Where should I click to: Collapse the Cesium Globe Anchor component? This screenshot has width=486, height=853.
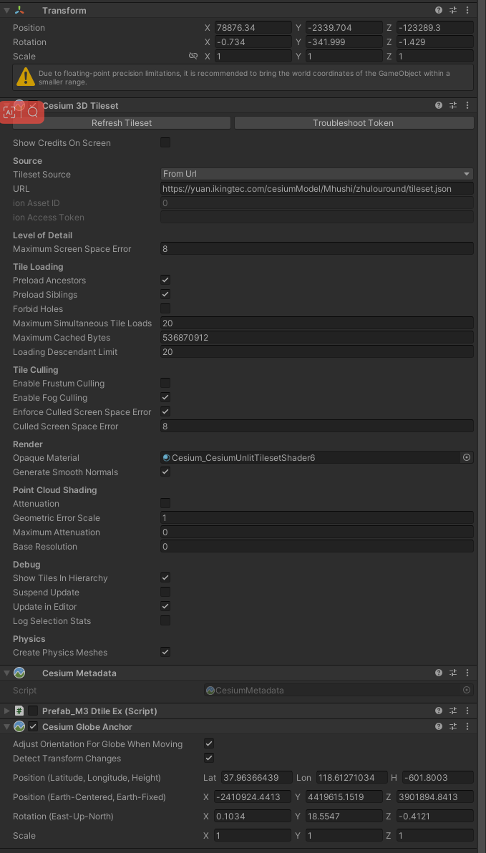coord(6,726)
